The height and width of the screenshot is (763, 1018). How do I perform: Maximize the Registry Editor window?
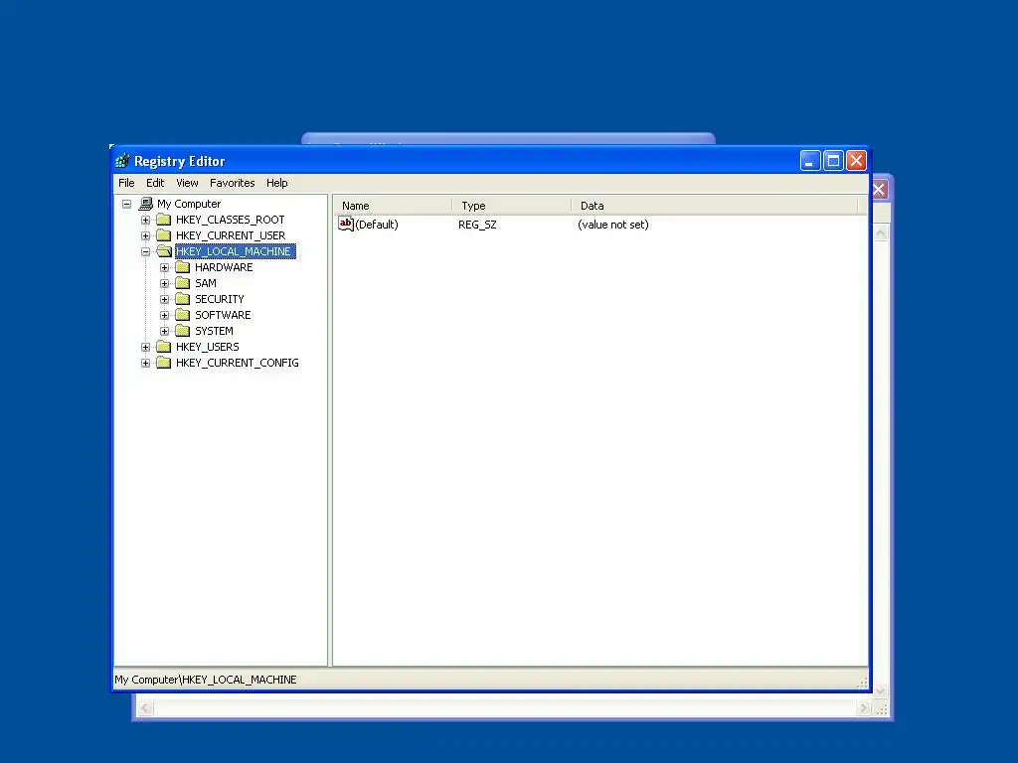click(834, 160)
